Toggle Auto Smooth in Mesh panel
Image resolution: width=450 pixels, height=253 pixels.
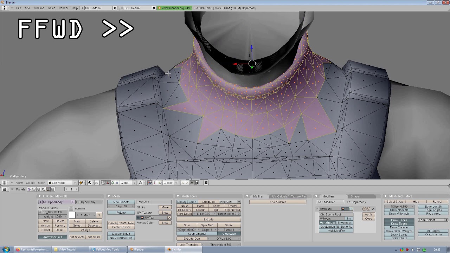click(x=121, y=202)
